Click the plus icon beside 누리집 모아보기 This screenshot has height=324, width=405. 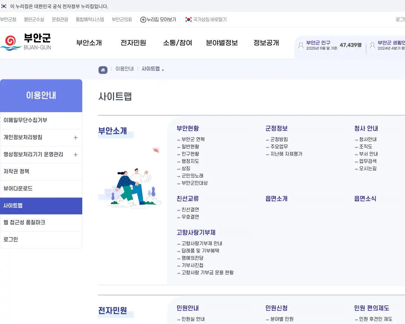tap(143, 20)
